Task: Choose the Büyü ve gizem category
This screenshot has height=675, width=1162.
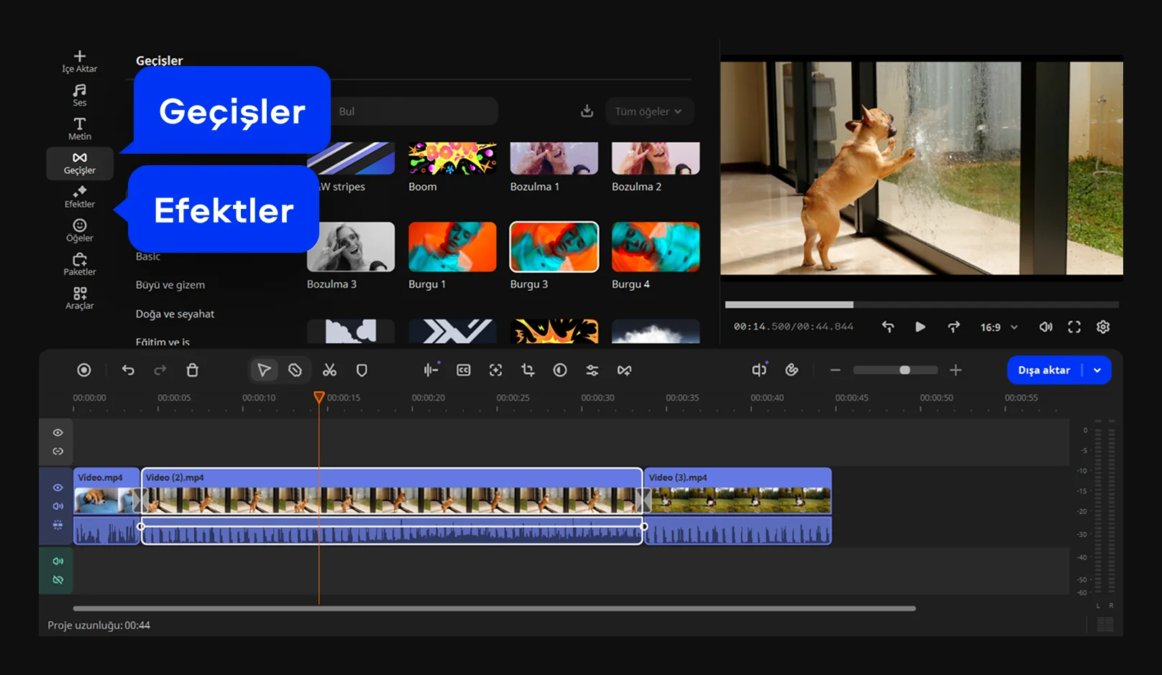Action: [170, 285]
